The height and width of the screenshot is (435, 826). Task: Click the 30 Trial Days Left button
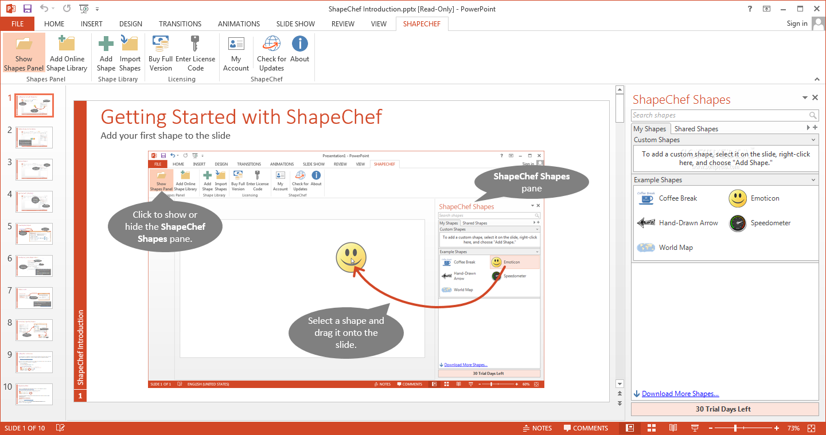[x=725, y=409]
